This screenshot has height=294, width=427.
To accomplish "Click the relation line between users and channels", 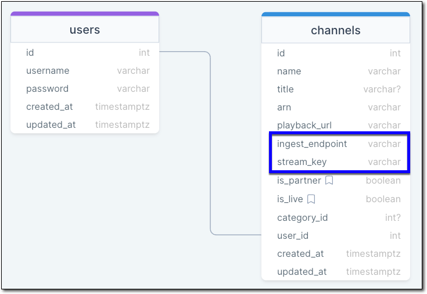I will pyautogui.click(x=210, y=143).
